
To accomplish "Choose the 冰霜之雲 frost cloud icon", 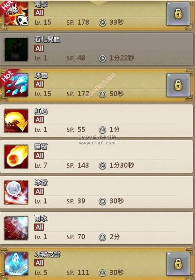I will coord(16,264).
